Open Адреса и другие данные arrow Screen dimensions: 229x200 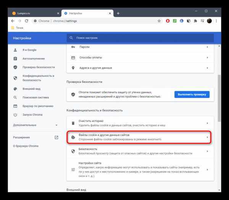(x=207, y=68)
